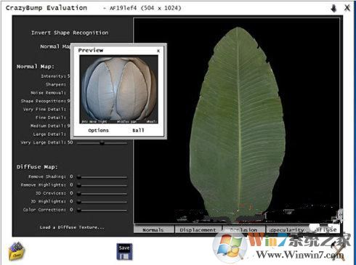356x265 pixels.
Task: Click the 3D ball preview thumbnail
Action: (118, 89)
